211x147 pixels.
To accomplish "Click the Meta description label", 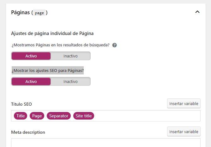I will click(28, 132).
